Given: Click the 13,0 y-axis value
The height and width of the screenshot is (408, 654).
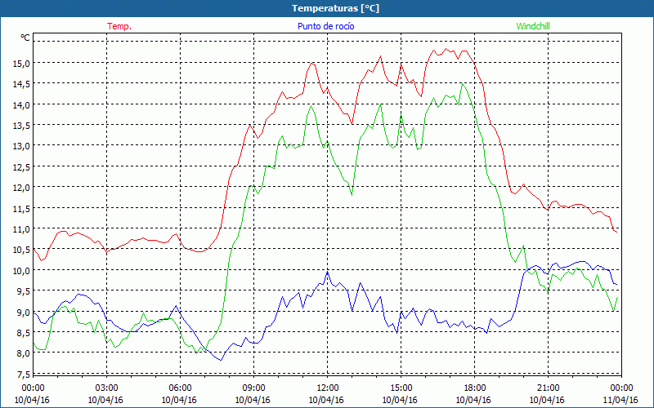Looking at the screenshot, I should click(x=22, y=146).
